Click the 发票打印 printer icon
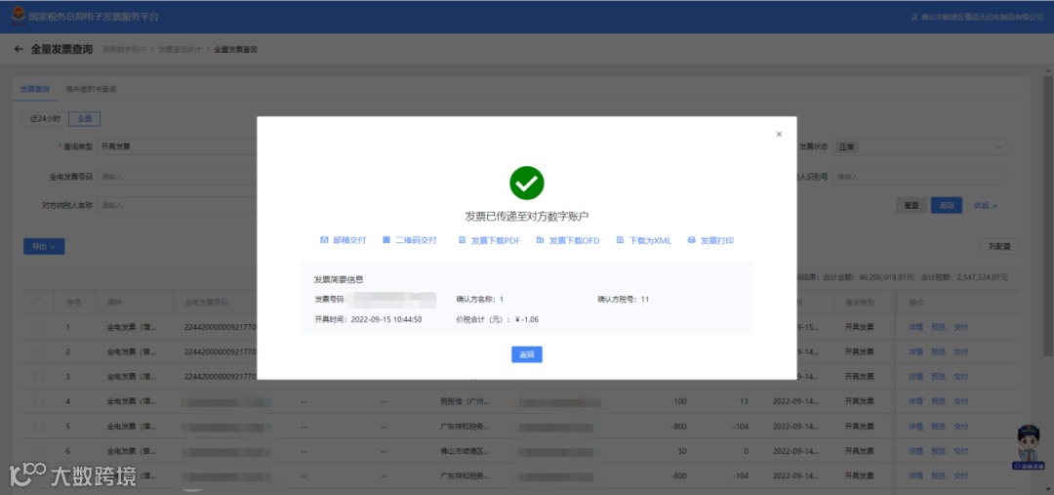Screen dimensions: 1054x495 (692, 240)
